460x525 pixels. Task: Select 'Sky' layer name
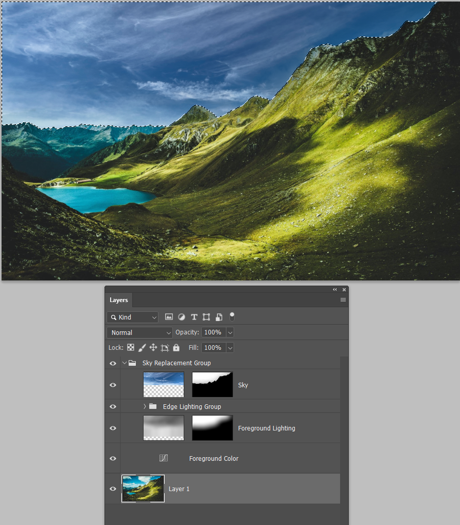243,385
